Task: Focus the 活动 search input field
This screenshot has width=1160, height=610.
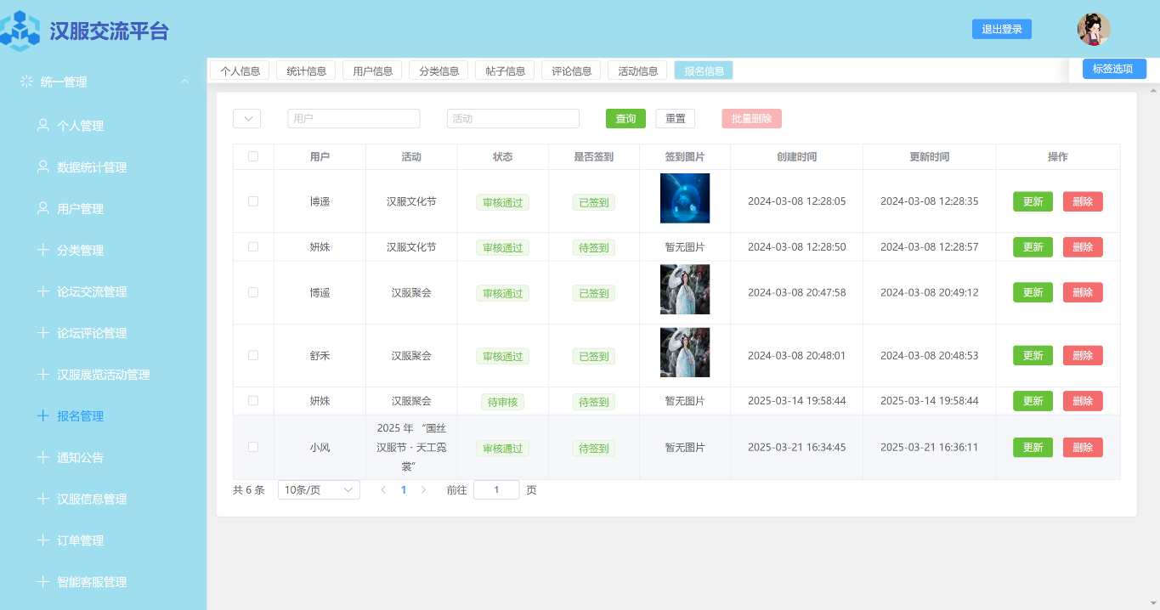Action: pyautogui.click(x=513, y=119)
